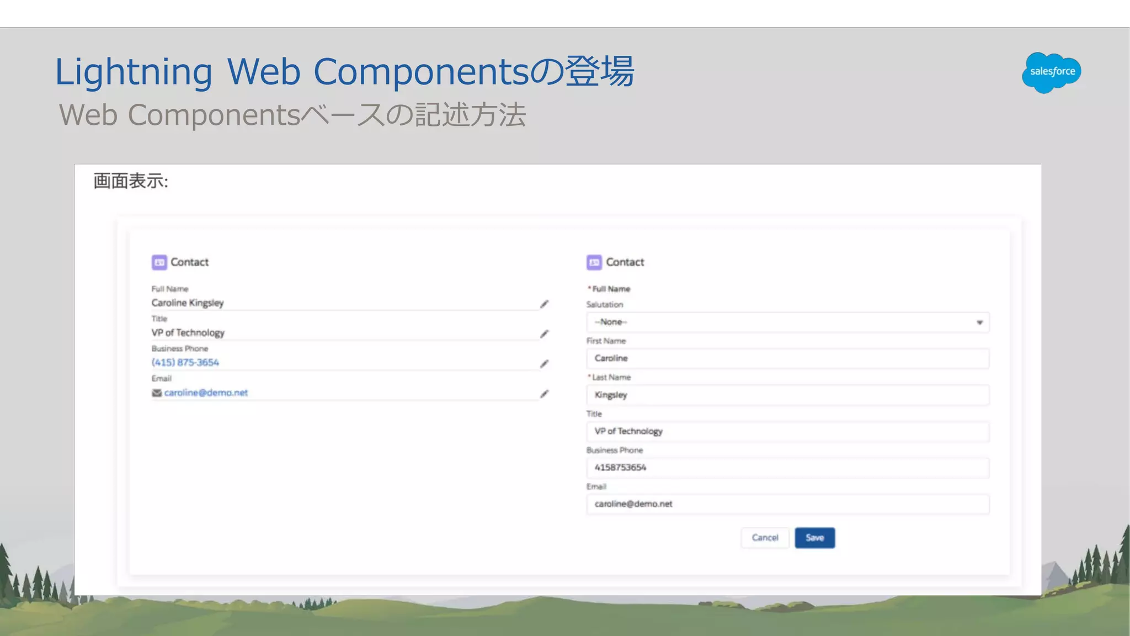Click the Title input in edit form
Viewport: 1130px width, 636px height.
click(x=787, y=431)
